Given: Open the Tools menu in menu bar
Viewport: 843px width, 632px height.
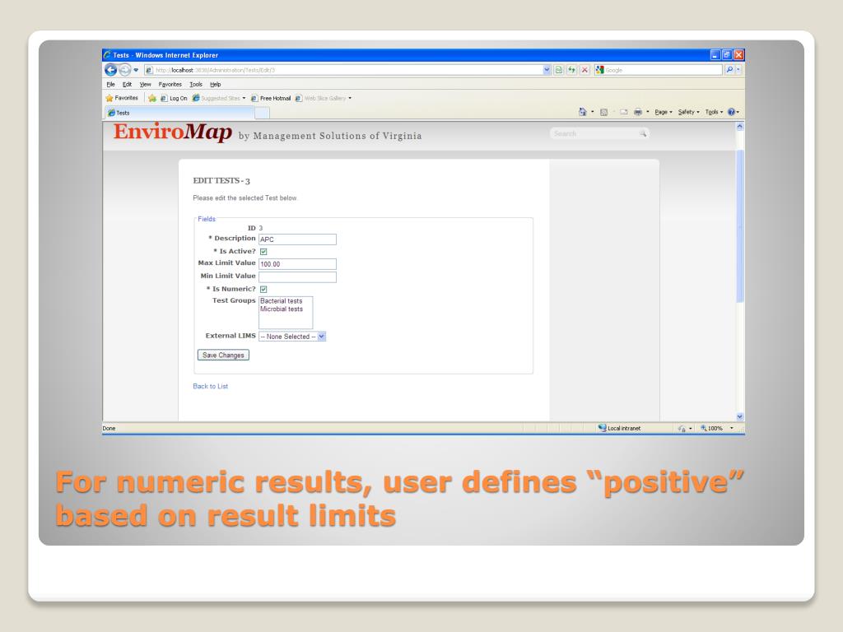Looking at the screenshot, I should (196, 85).
